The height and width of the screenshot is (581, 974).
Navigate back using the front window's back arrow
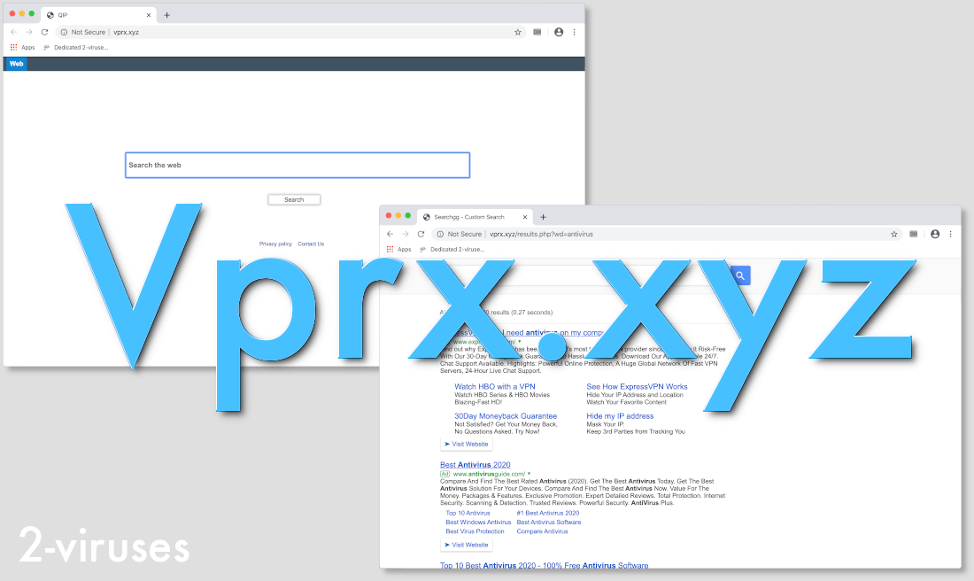[390, 234]
